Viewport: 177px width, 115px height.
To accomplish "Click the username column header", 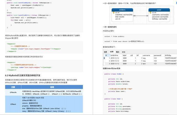I will click(x=146, y=55).
